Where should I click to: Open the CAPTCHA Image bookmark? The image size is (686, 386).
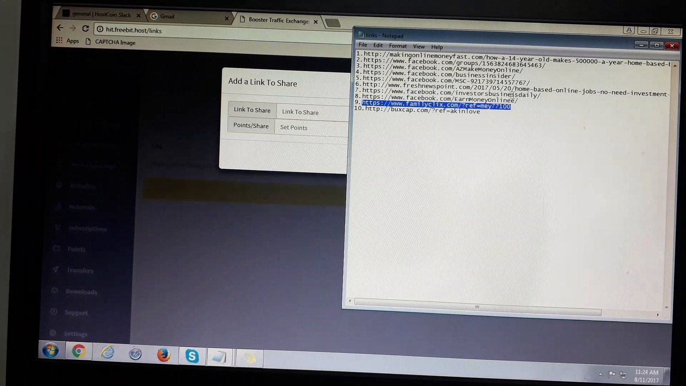click(110, 42)
